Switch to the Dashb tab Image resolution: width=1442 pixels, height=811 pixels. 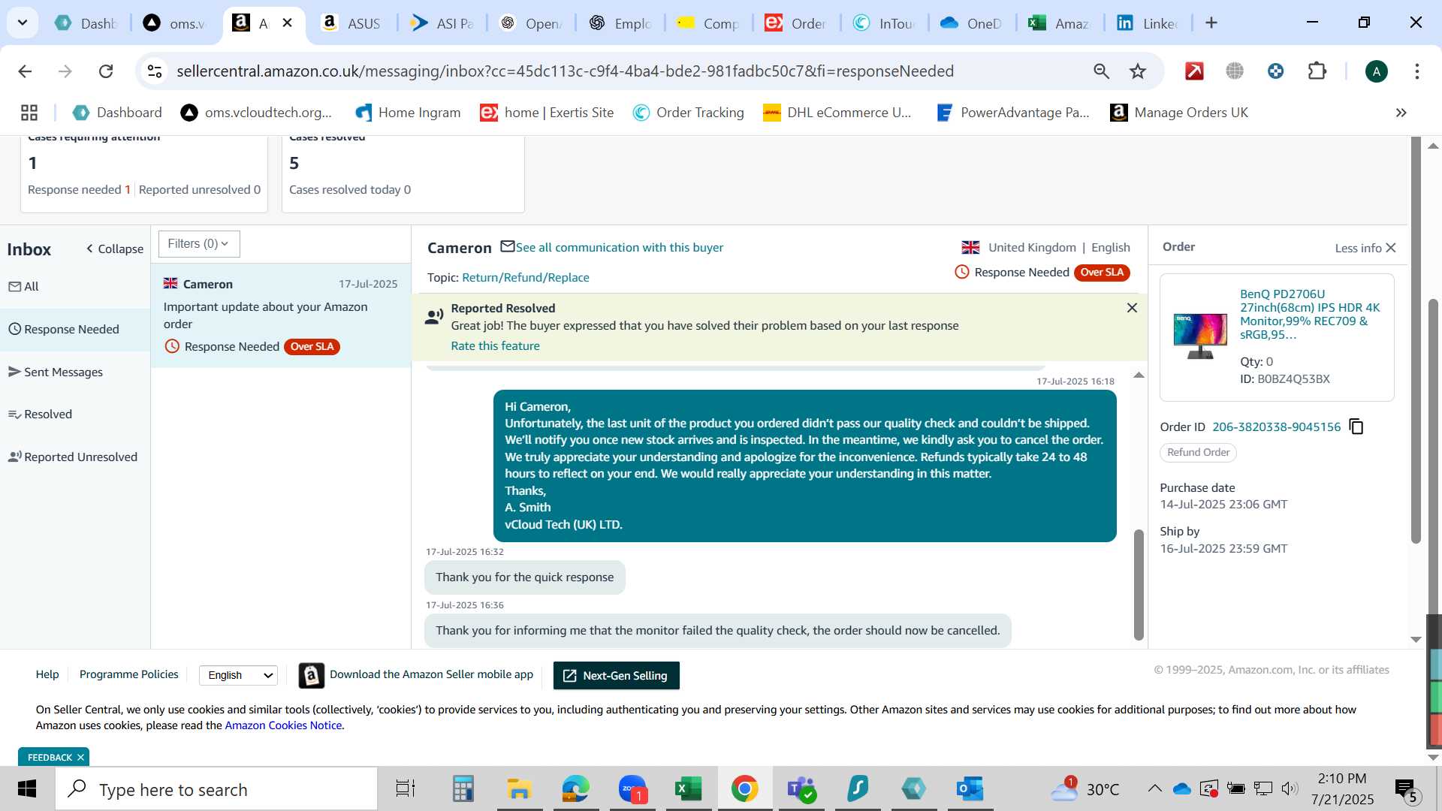click(86, 23)
